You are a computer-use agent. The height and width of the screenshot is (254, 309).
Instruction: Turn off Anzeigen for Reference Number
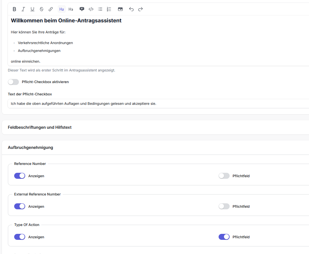(20, 176)
